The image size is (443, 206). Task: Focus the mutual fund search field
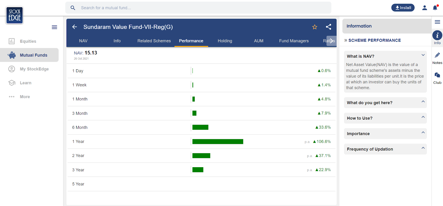click(198, 8)
